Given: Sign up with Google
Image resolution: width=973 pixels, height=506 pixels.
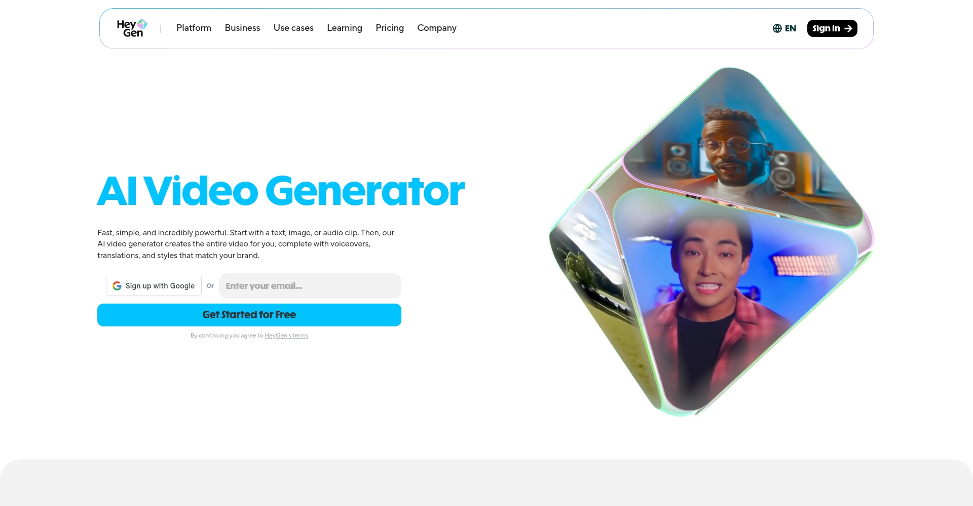Looking at the screenshot, I should tap(154, 286).
